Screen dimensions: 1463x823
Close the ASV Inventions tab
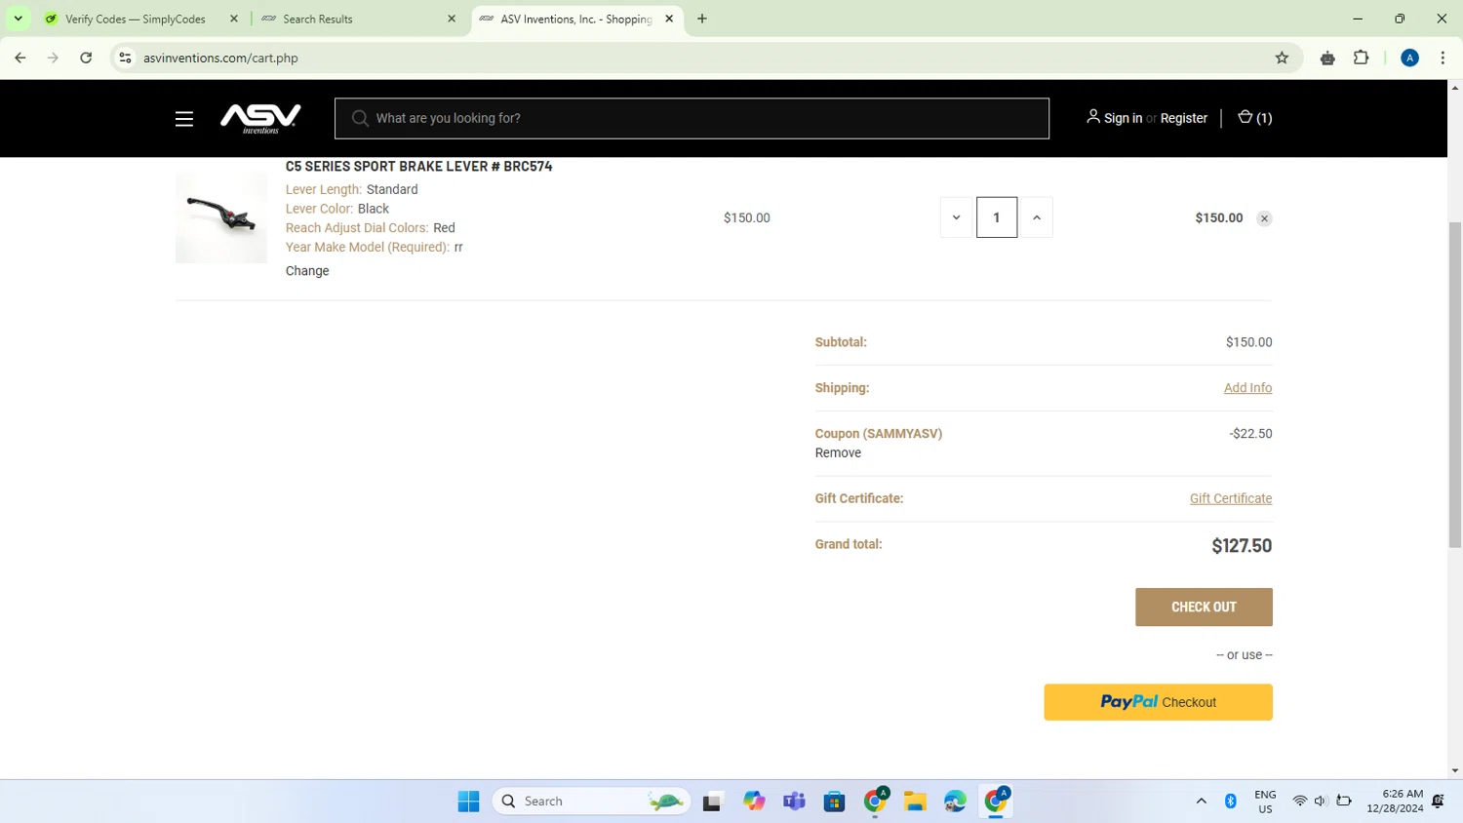click(x=669, y=19)
